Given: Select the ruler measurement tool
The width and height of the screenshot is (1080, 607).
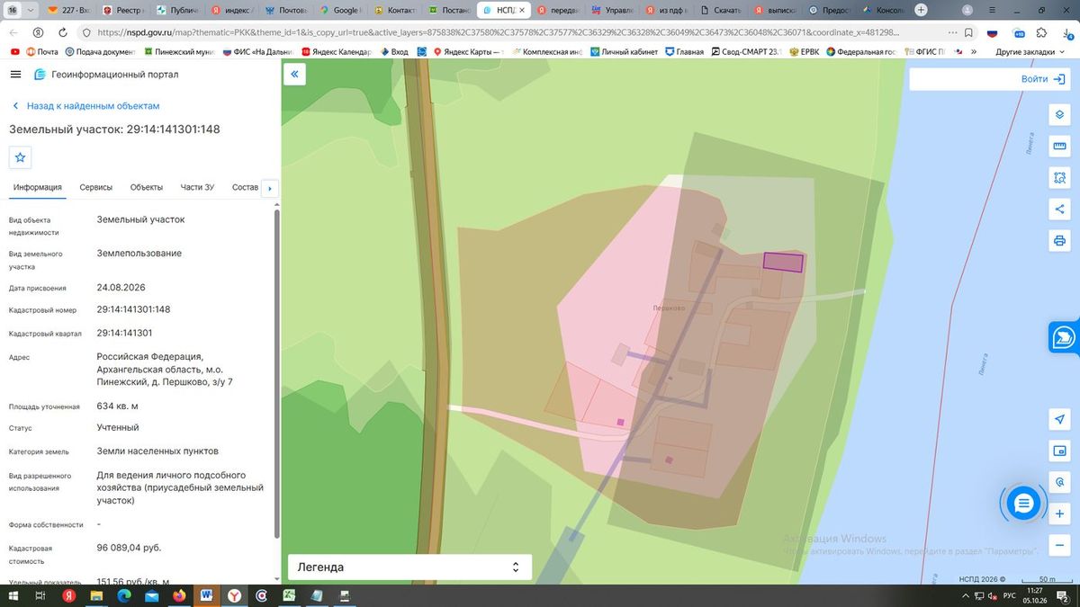Looking at the screenshot, I should (1059, 147).
